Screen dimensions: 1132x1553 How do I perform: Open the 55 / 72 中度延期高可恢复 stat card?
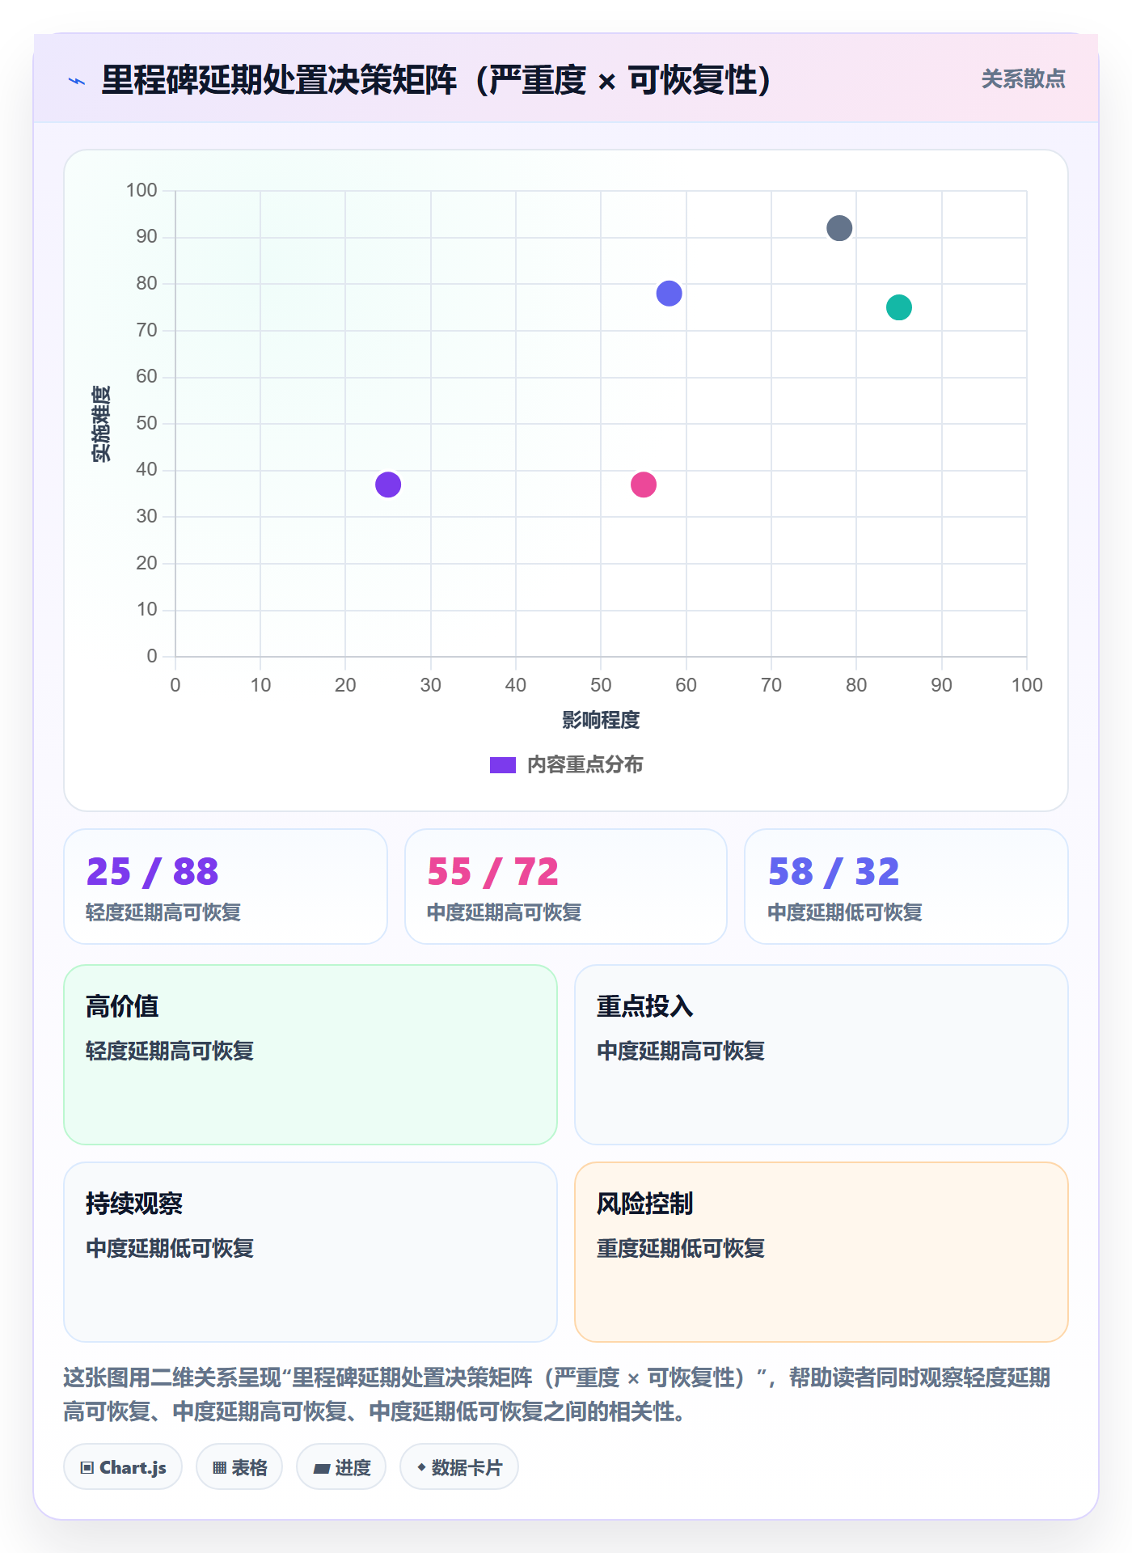pyautogui.click(x=566, y=887)
